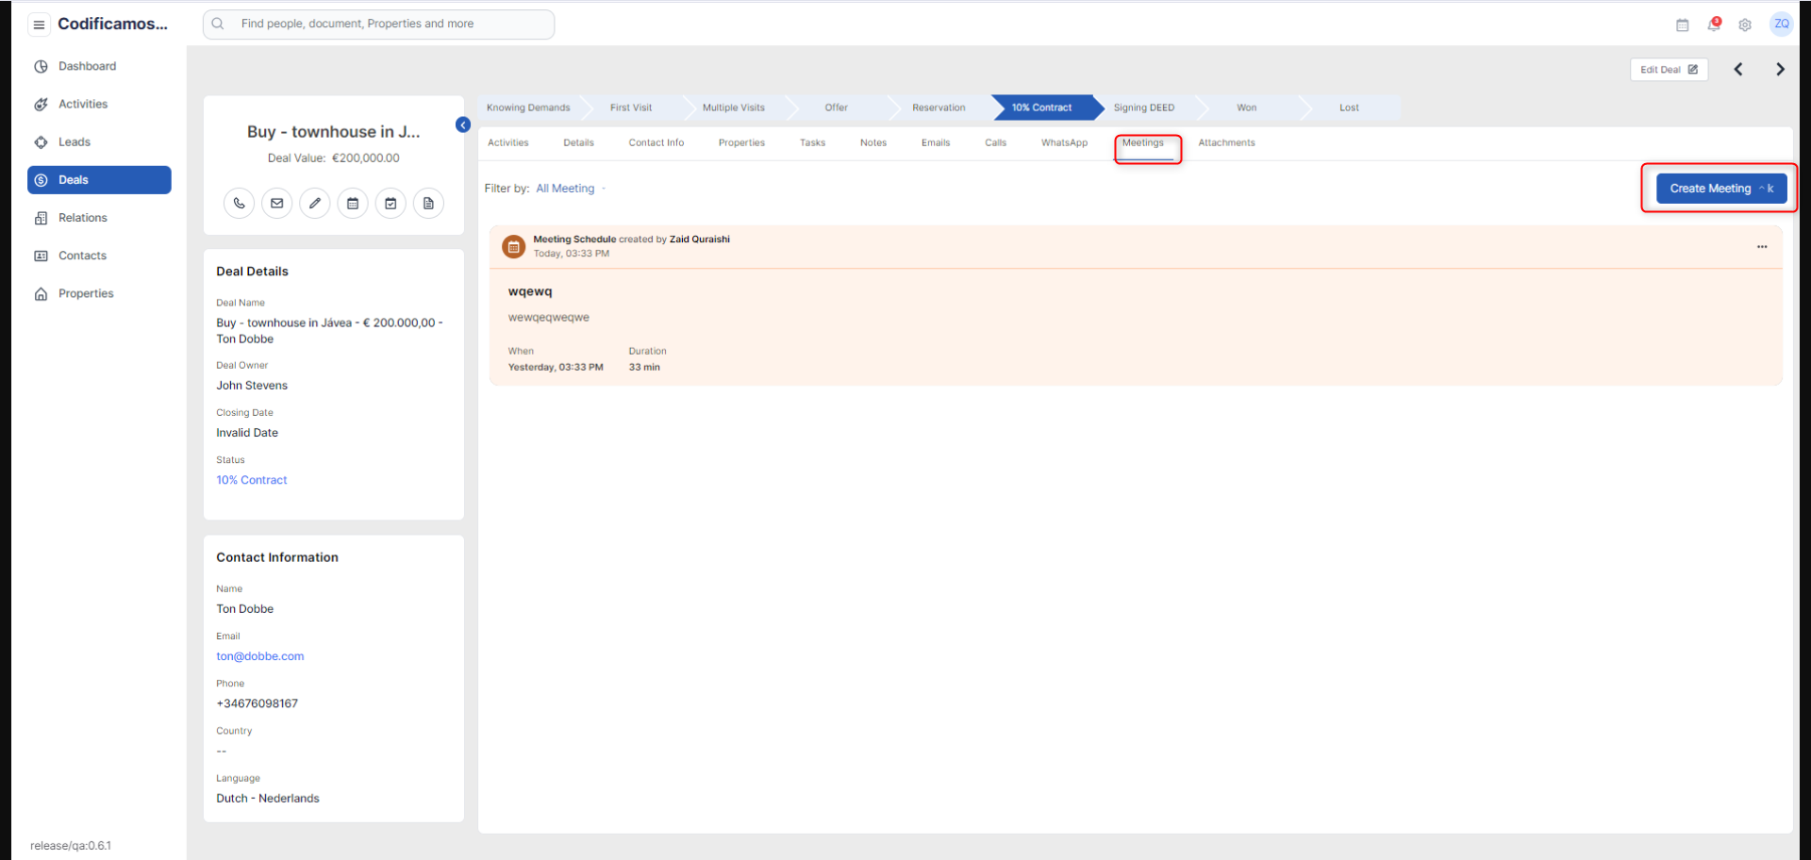Toggle the hamburger sidebar menu
The width and height of the screenshot is (1811, 860).
39,25
